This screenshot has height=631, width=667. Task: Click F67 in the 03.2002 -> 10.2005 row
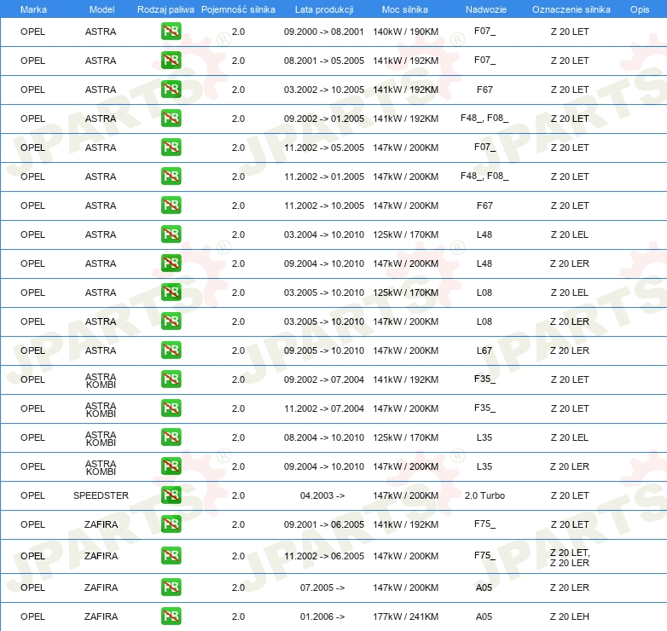(484, 90)
